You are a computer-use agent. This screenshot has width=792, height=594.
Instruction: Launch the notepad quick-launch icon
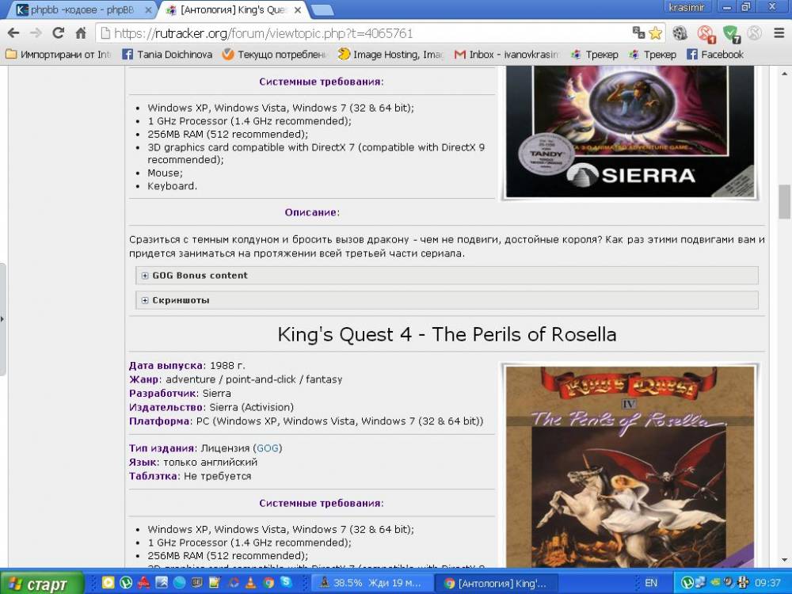pos(215,583)
